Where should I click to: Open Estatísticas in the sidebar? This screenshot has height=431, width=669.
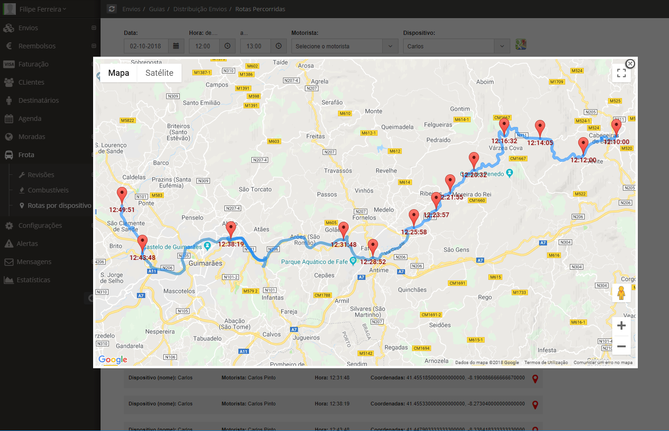pos(34,280)
